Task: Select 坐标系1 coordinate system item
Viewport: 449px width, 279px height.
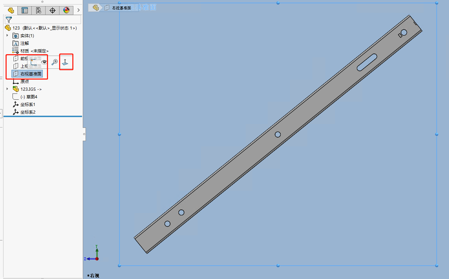Action: pos(28,104)
